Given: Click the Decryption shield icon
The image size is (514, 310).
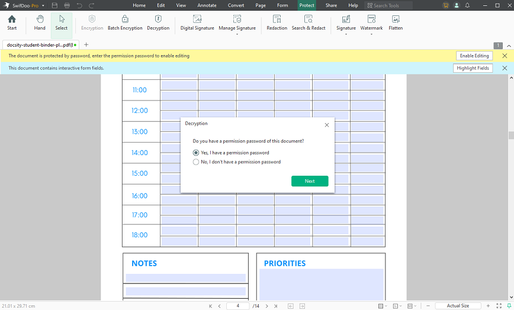Looking at the screenshot, I should tap(158, 19).
